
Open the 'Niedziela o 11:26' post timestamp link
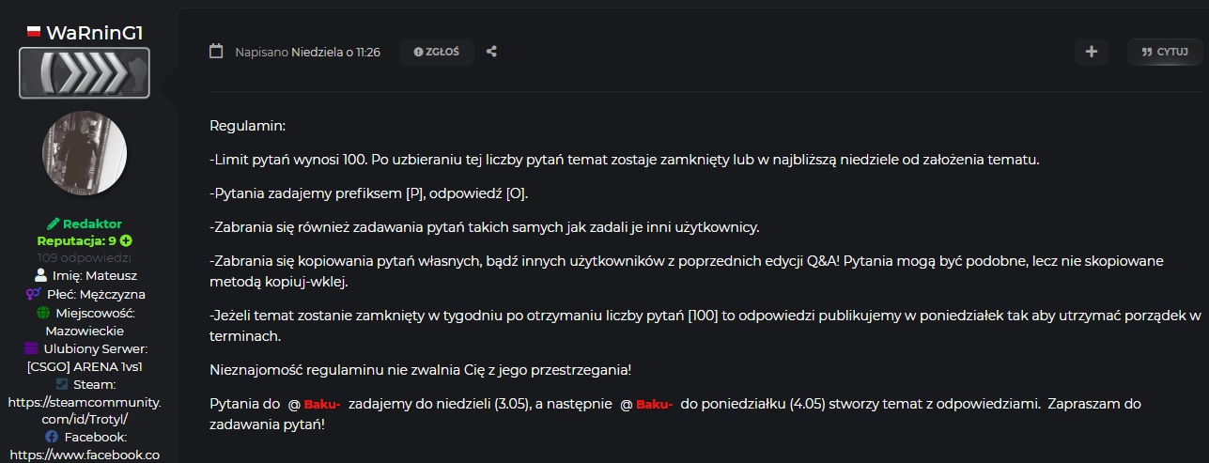coord(335,52)
